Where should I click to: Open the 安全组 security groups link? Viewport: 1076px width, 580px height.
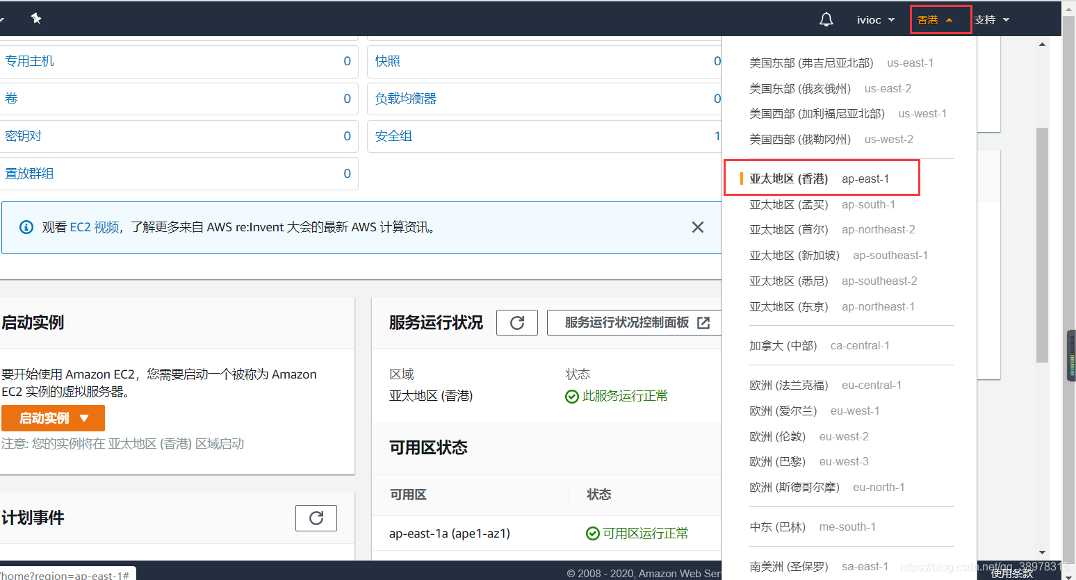coord(394,136)
